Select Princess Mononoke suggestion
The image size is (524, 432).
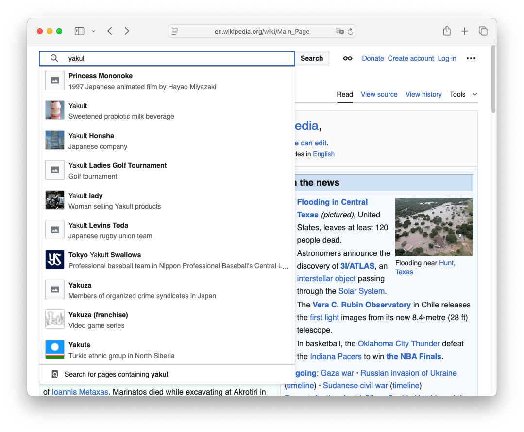[x=167, y=81]
